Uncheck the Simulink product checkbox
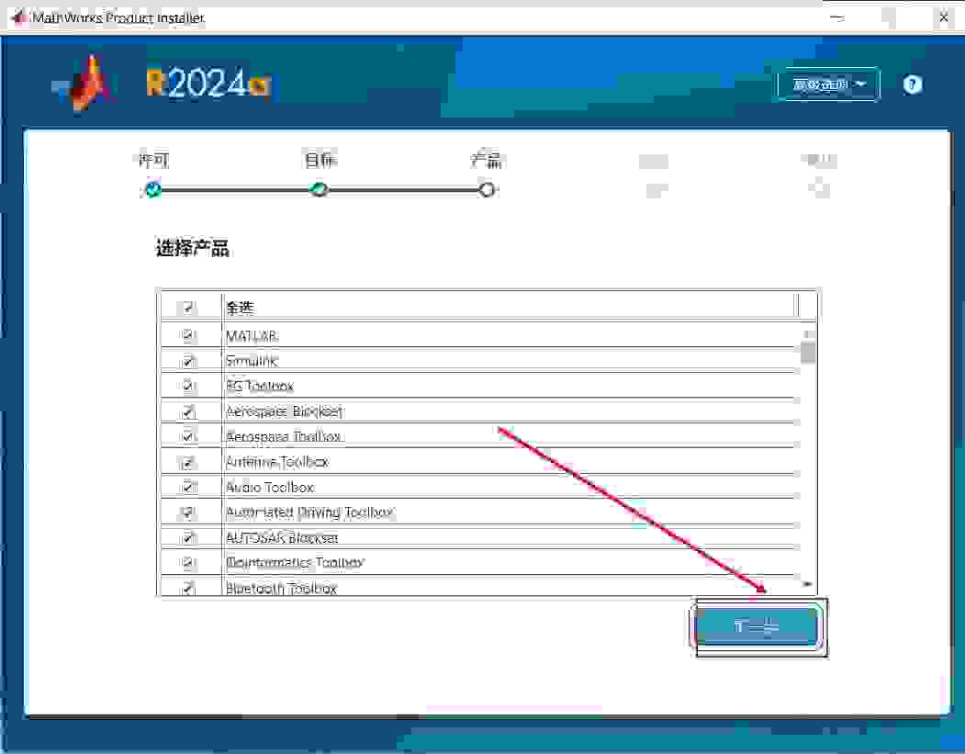The width and height of the screenshot is (965, 754). click(x=188, y=361)
